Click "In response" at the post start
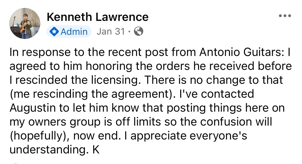The image size is (302, 164). (x=38, y=52)
